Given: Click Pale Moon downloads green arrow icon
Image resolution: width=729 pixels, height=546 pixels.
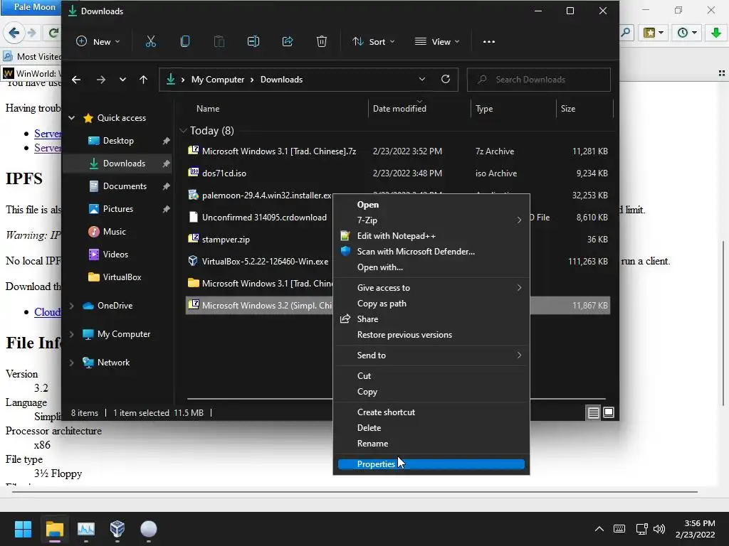Looking at the screenshot, I should [x=716, y=33].
